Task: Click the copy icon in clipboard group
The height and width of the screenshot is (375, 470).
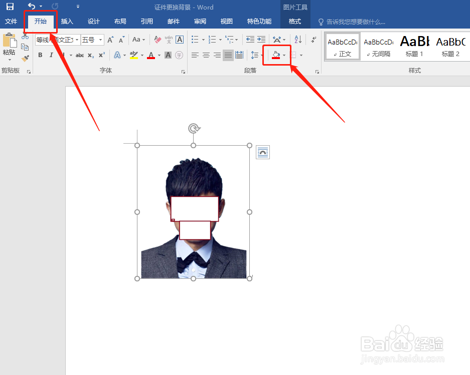Action: 25,47
